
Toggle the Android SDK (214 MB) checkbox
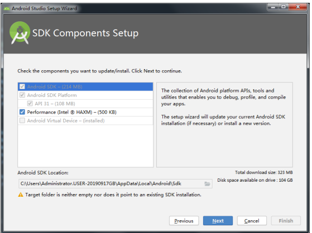click(22, 87)
